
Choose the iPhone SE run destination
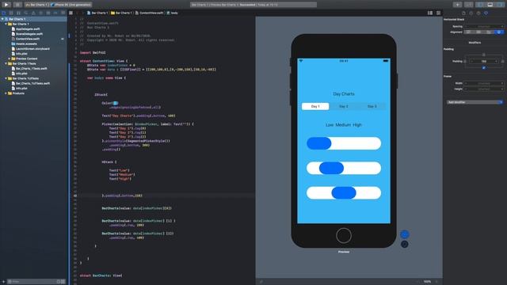point(71,5)
